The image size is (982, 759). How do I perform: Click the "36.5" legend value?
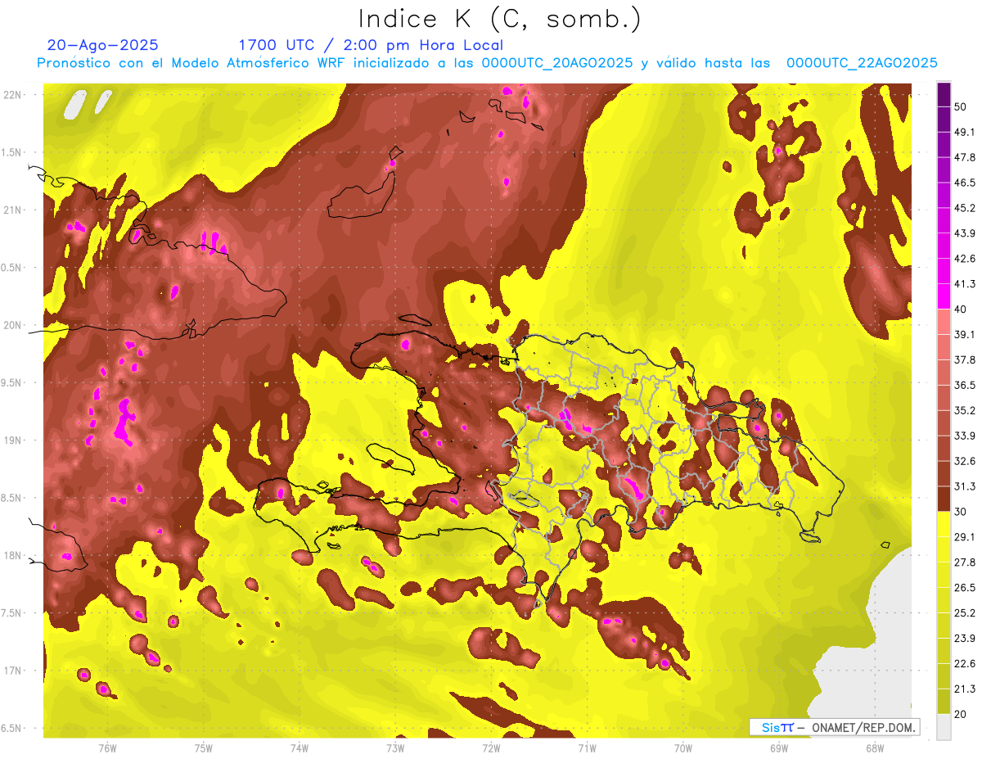click(x=965, y=385)
